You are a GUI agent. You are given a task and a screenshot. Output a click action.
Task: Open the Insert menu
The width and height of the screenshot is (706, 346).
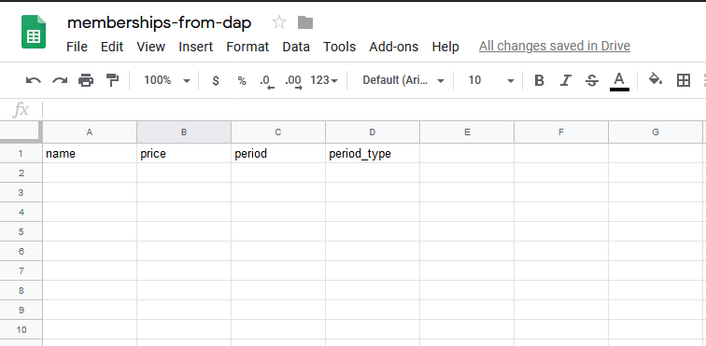coord(196,47)
